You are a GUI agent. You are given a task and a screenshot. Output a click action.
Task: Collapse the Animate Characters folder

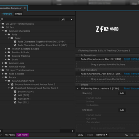pos(3,31)
